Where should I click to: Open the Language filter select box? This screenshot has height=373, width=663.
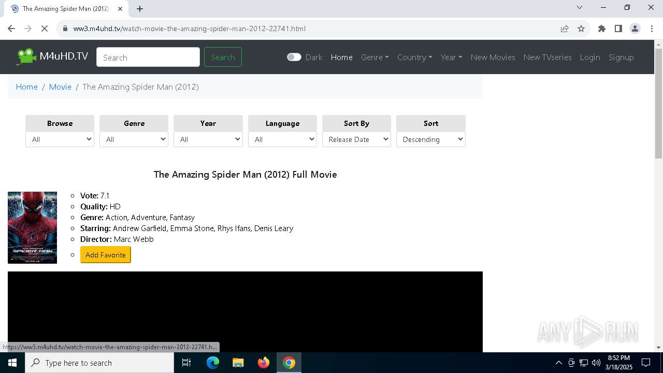(x=282, y=139)
